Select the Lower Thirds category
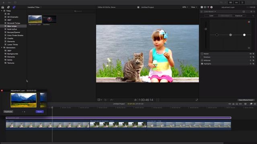Viewport: 257px width, 144px height. pos(12,44)
